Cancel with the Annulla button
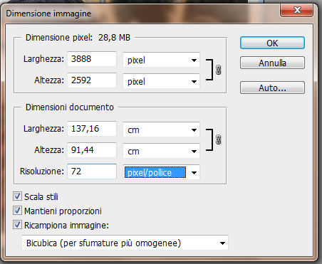This screenshot has width=322, height=264. (x=272, y=63)
